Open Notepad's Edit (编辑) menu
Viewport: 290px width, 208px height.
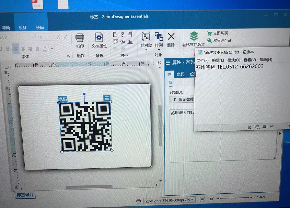(218, 60)
